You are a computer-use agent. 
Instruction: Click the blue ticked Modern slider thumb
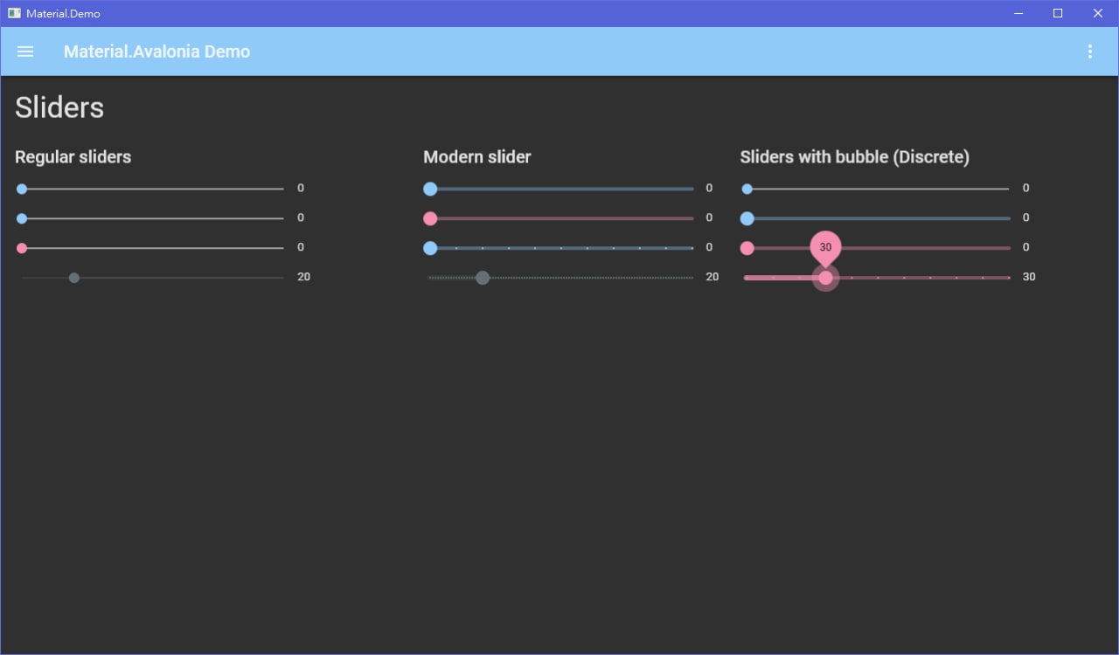coord(430,248)
